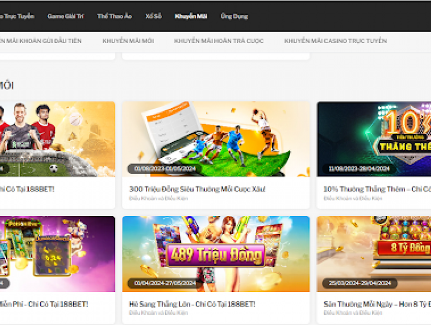Go to Thể Thao Ảo section
This screenshot has height=325, width=431.
coord(115,16)
